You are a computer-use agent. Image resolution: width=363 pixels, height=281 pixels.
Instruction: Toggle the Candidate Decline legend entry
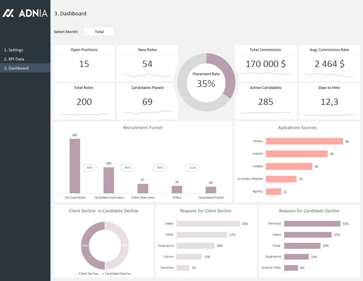click(x=119, y=273)
